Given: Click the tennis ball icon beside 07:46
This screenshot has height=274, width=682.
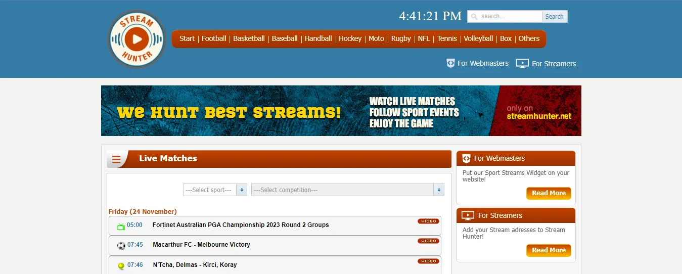Looking at the screenshot, I should [x=121, y=265].
